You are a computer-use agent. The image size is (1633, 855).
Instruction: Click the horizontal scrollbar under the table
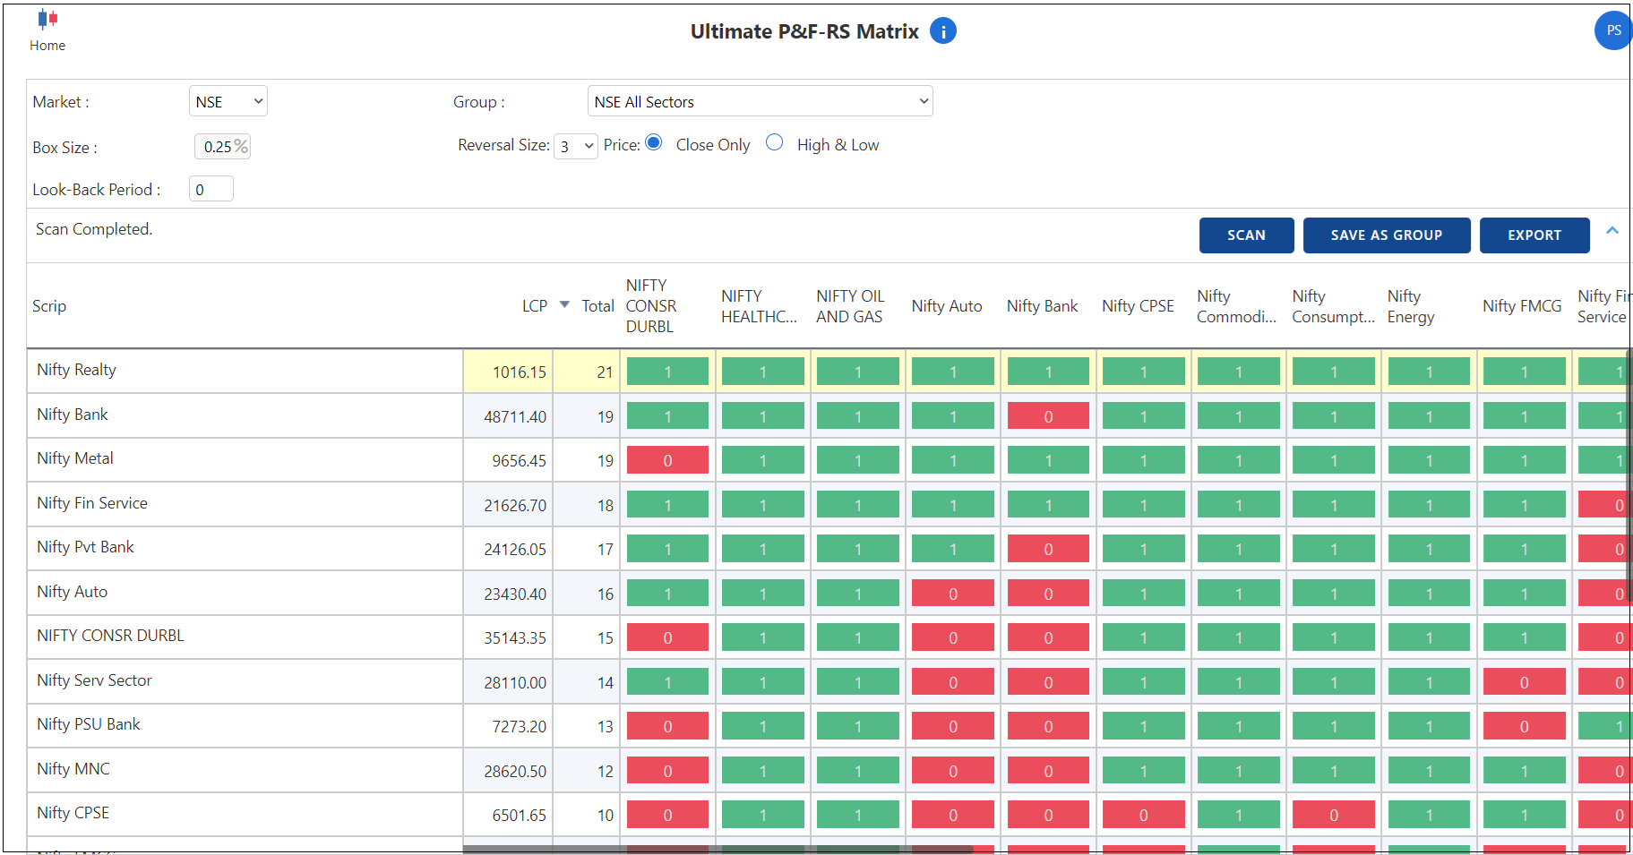[x=717, y=848]
